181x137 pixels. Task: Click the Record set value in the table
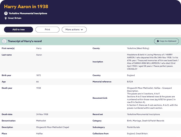(143, 114)
